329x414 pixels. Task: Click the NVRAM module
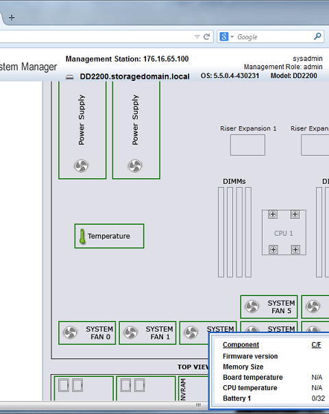coord(193,389)
